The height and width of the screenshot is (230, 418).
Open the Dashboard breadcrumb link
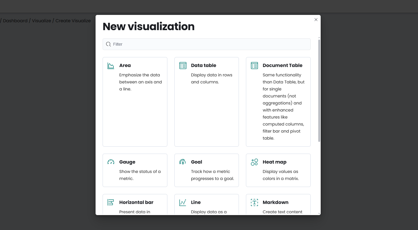(x=15, y=21)
